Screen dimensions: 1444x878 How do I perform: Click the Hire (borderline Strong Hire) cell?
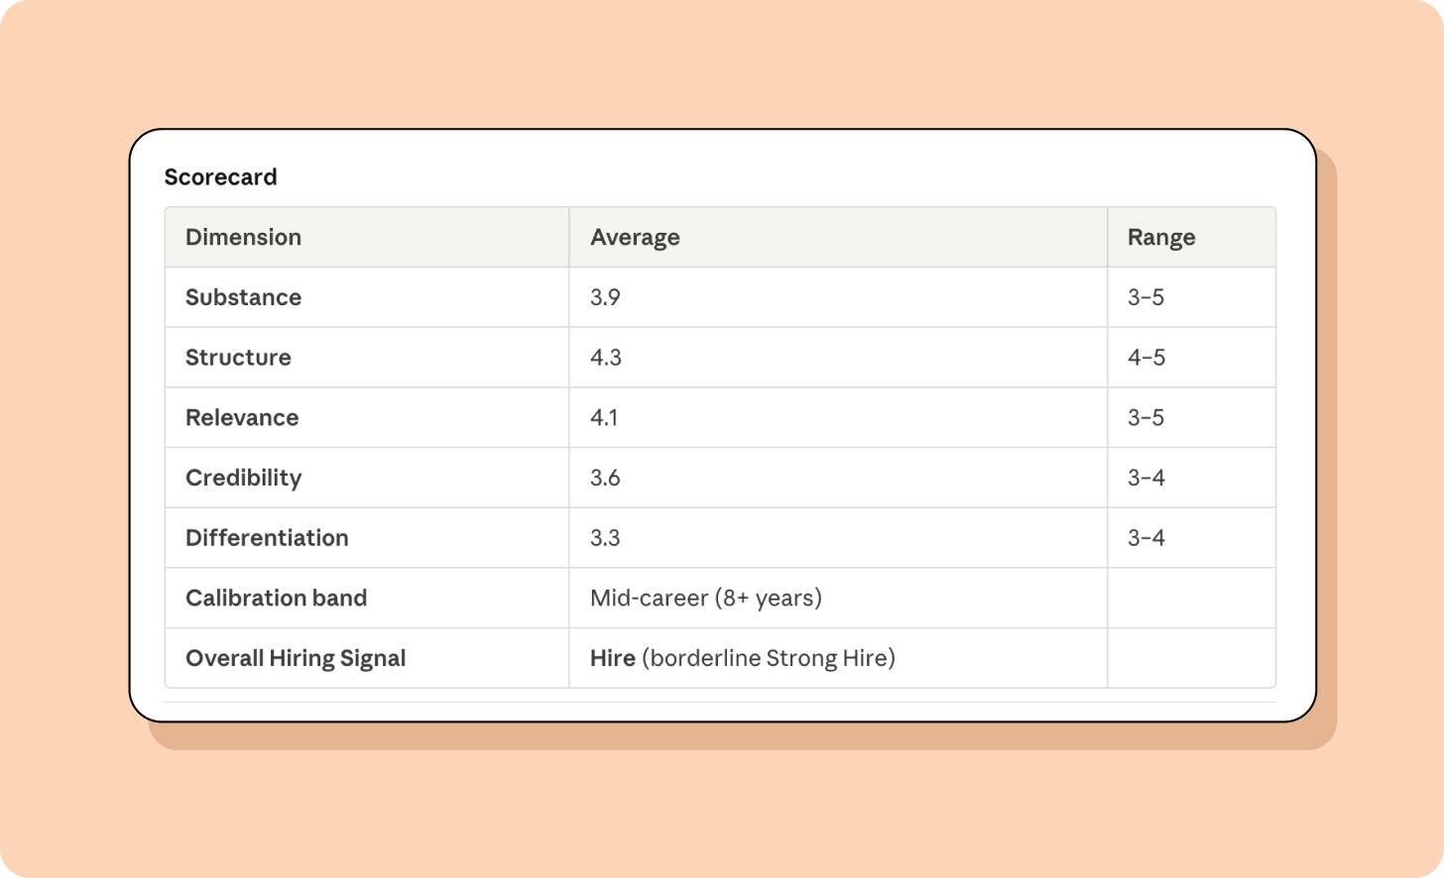tap(743, 659)
